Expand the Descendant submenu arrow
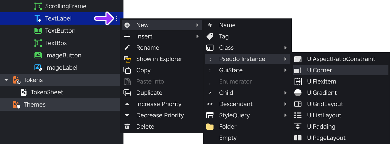 (285, 104)
